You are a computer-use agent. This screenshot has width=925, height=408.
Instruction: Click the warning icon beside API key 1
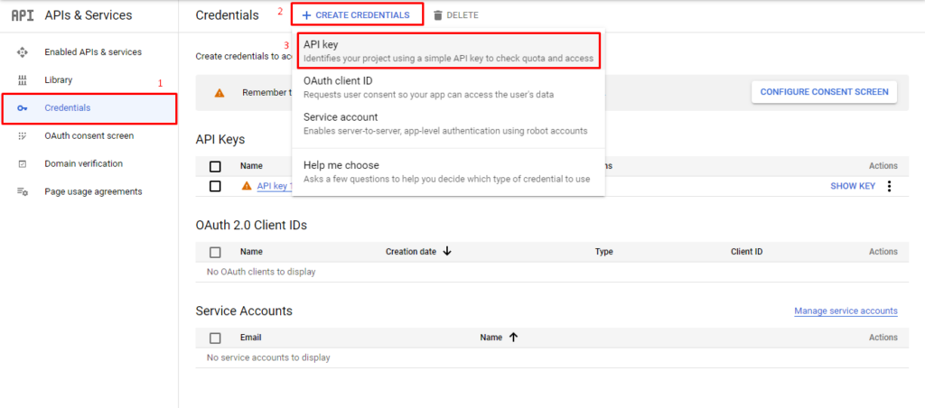pos(248,186)
